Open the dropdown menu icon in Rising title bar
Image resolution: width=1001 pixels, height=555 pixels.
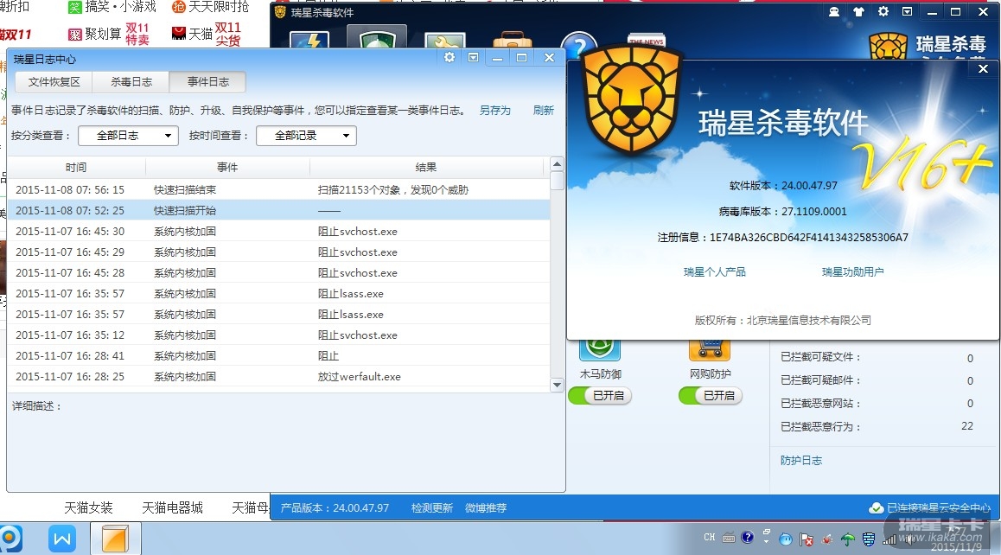pos(907,11)
